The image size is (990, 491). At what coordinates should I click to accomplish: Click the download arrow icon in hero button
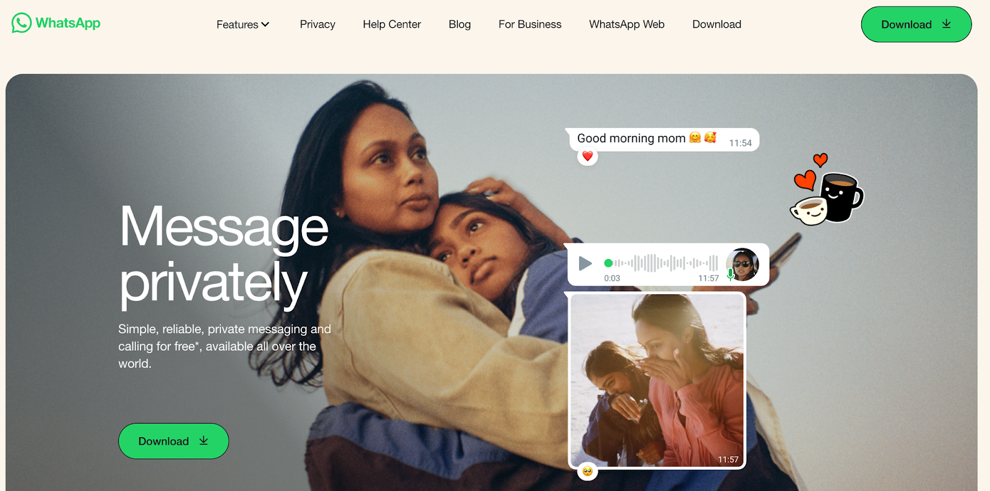[x=204, y=440]
